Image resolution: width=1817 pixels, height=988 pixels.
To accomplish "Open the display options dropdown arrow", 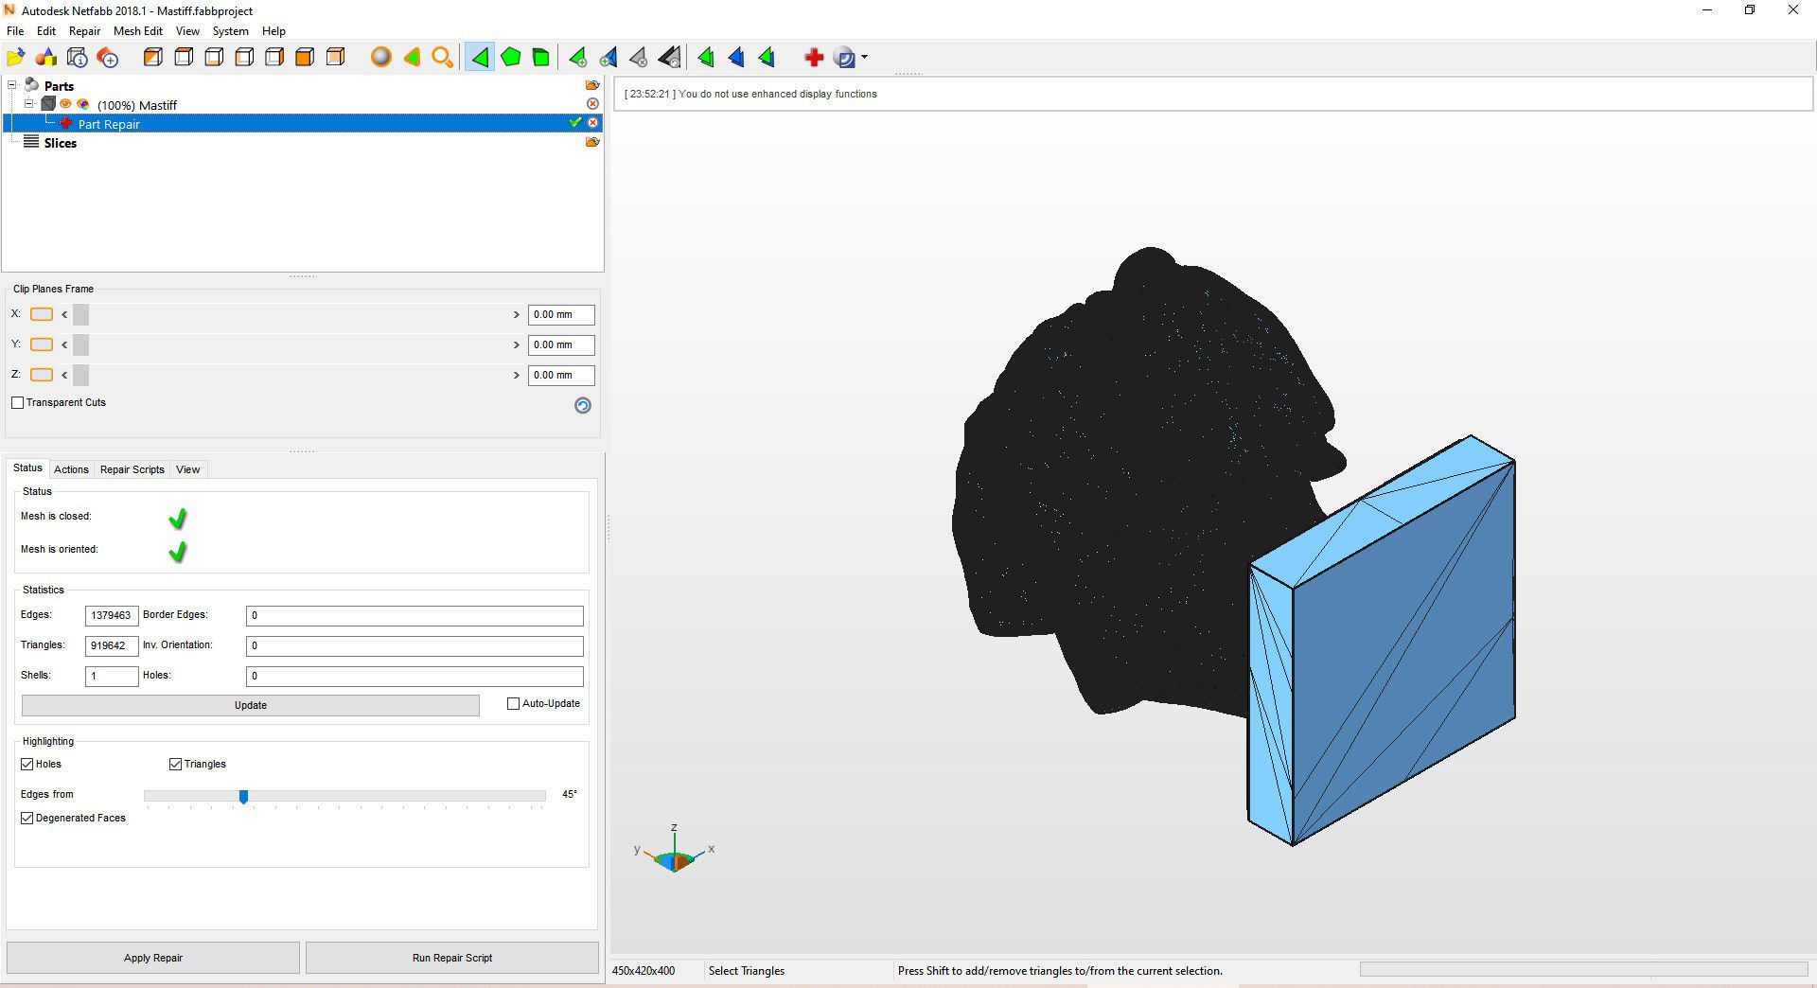I will point(864,58).
